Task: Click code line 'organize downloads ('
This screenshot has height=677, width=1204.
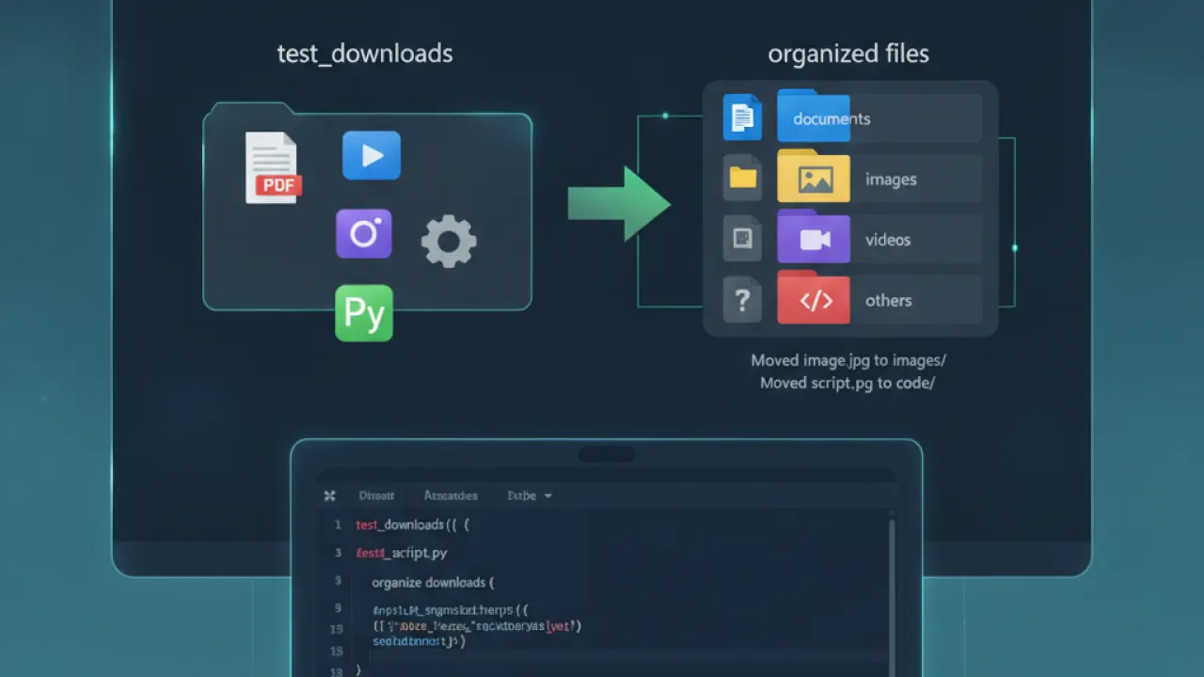Action: (433, 583)
